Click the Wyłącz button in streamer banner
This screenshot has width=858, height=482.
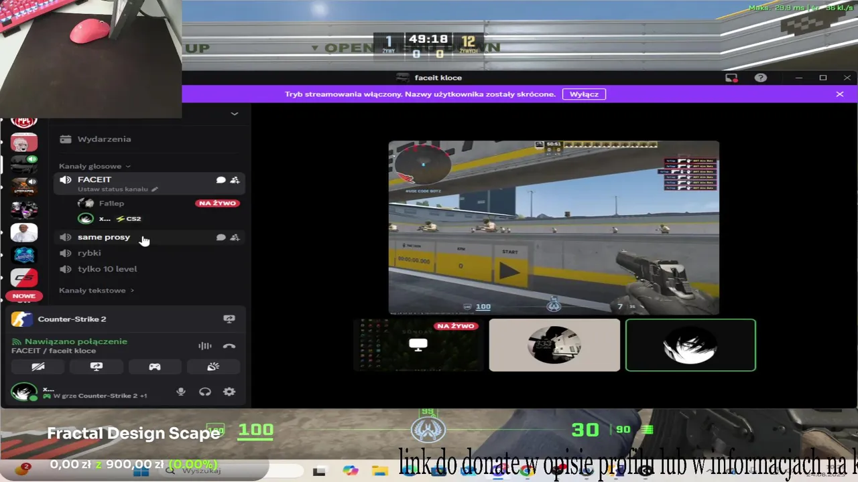pyautogui.click(x=584, y=94)
